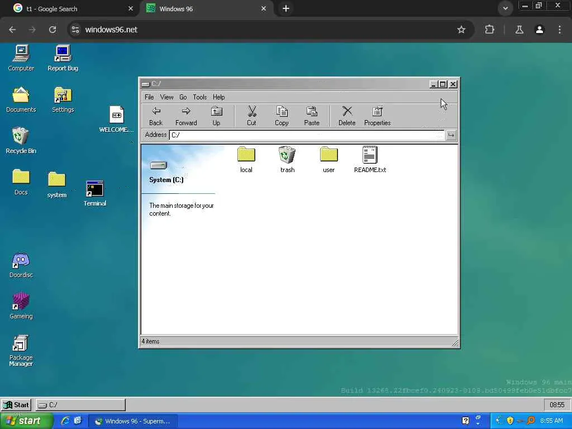Click the Up folder toolbar icon
The width and height of the screenshot is (572, 429).
click(x=216, y=116)
